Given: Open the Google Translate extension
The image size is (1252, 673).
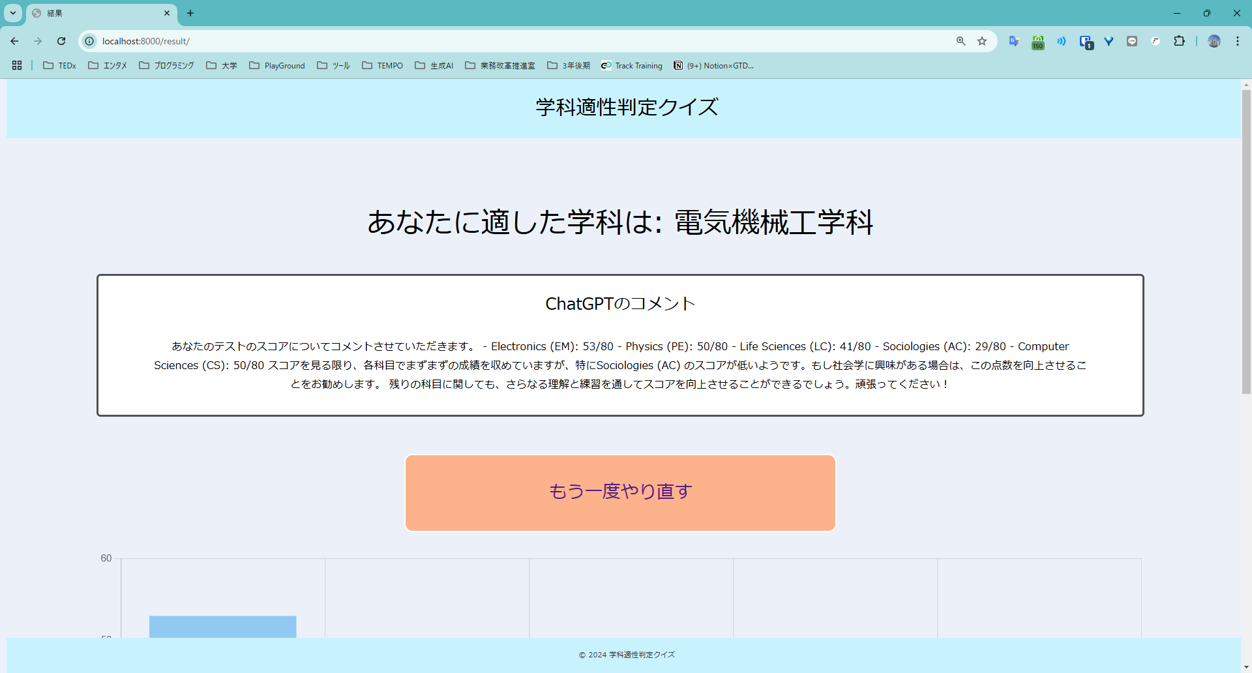Looking at the screenshot, I should pyautogui.click(x=1014, y=41).
